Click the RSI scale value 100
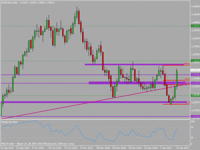 (193, 122)
